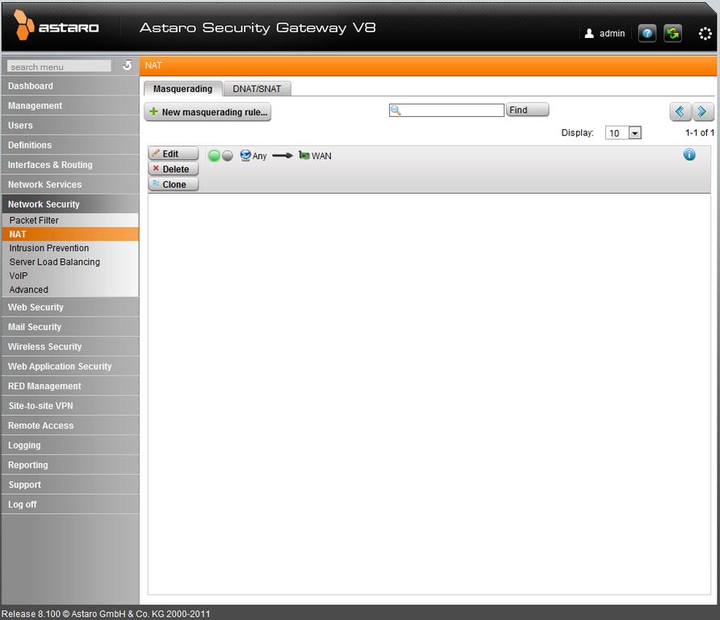This screenshot has width=720, height=620.
Task: Clone the Any to WAN rule
Action: (x=173, y=184)
